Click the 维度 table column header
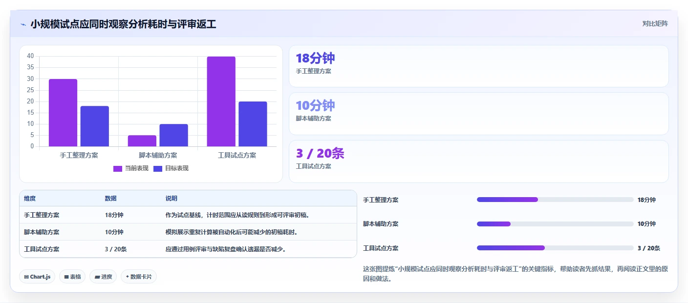Image resolution: width=688 pixels, height=303 pixels. [30, 199]
